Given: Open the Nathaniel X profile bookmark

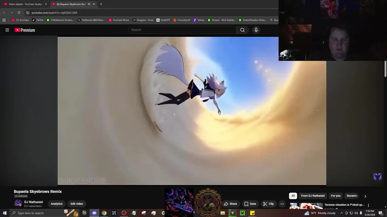Looking at the screenshot, I should [91, 20].
